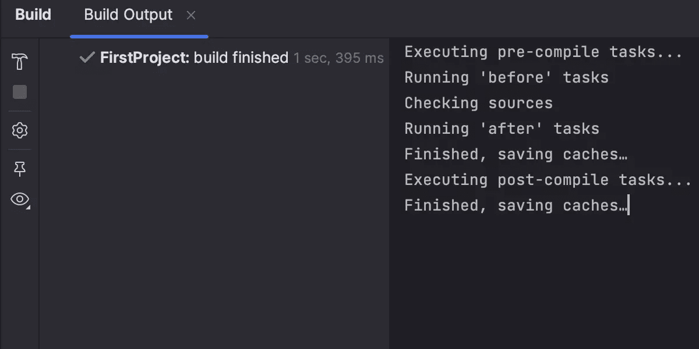The width and height of the screenshot is (699, 349).
Task: Select the 'FirstProject: build finished' entry
Action: (192, 58)
